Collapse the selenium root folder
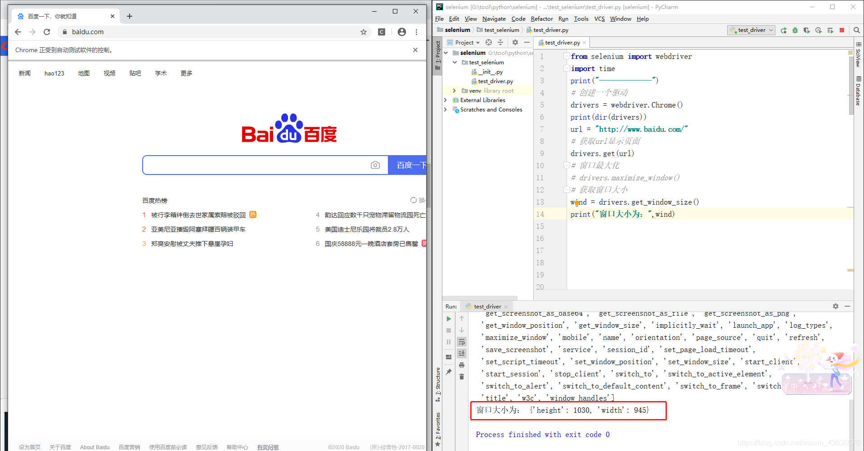Image resolution: width=864 pixels, height=451 pixels. [x=446, y=53]
